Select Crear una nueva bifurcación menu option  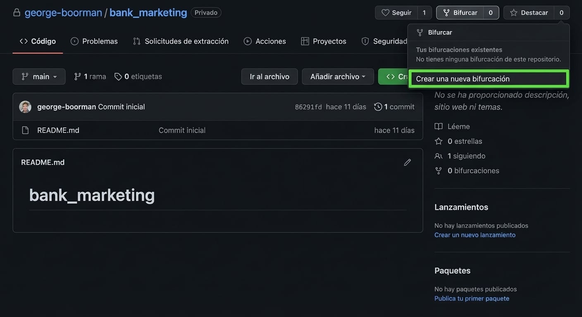click(x=489, y=79)
